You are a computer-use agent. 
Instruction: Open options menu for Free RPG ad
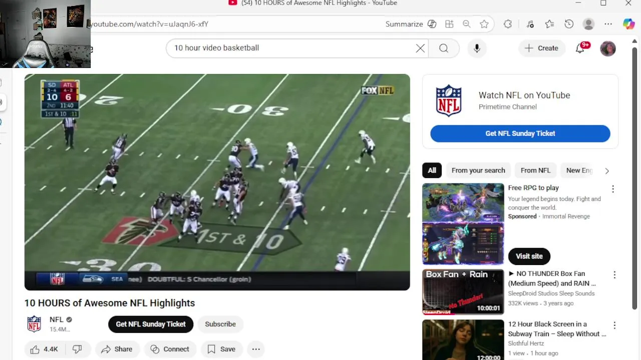613,189
